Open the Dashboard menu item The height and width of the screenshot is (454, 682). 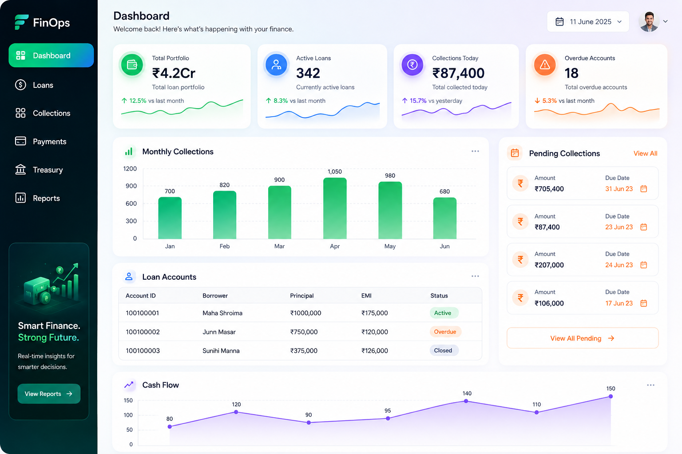[51, 55]
